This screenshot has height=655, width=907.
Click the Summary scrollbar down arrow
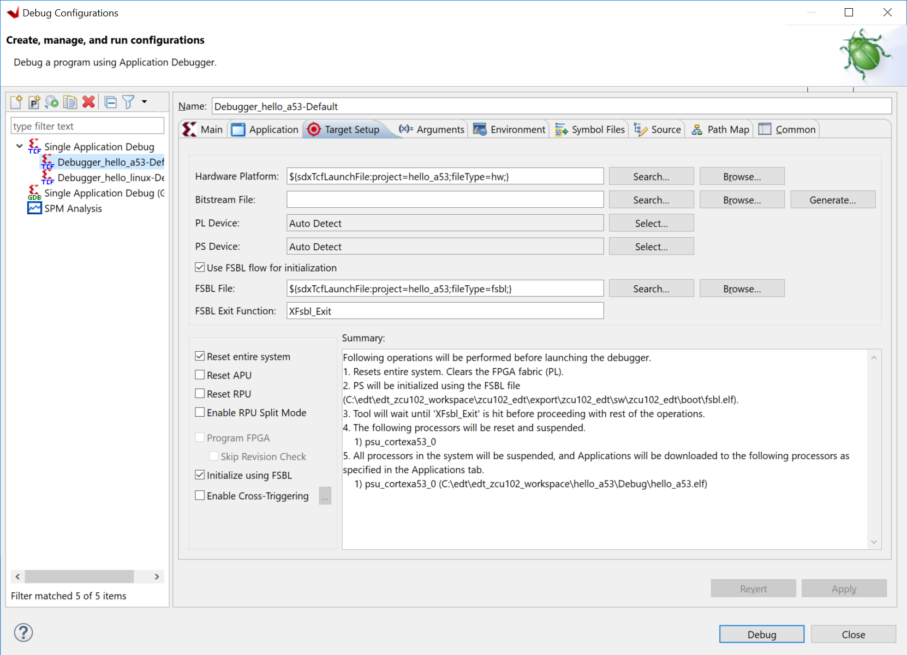(874, 542)
